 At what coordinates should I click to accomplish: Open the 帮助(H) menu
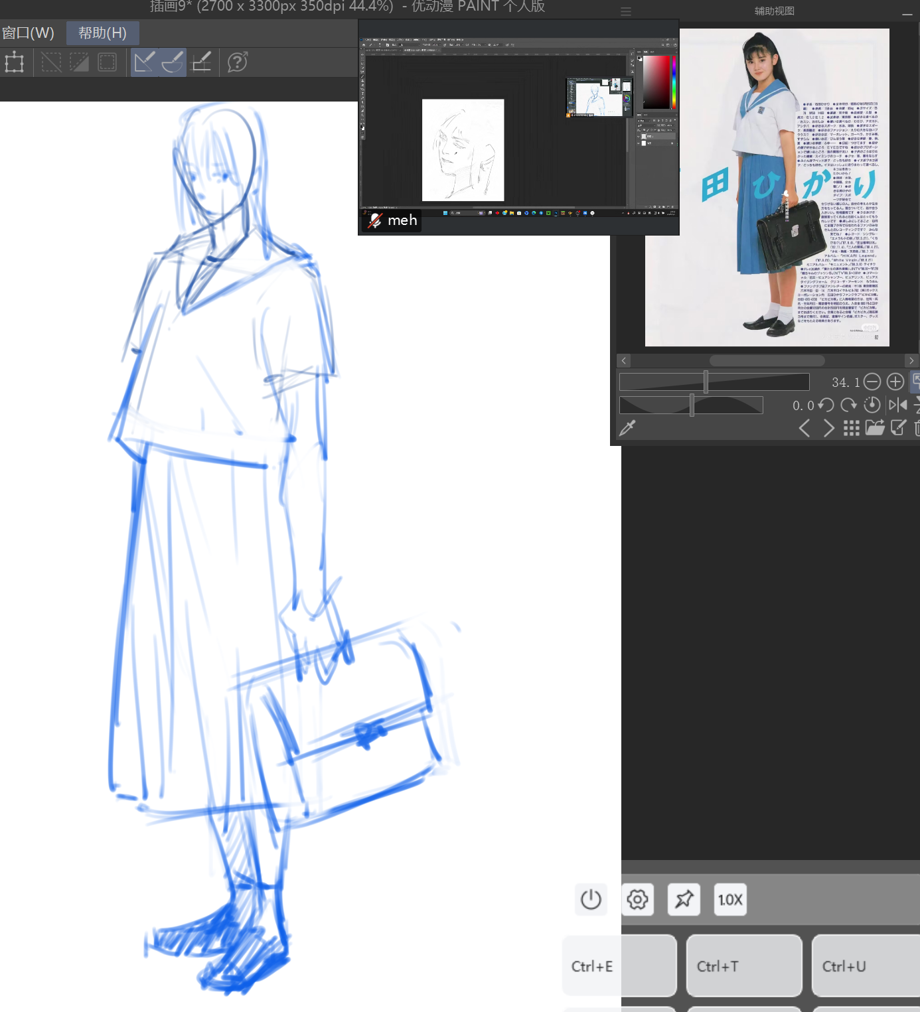(102, 33)
